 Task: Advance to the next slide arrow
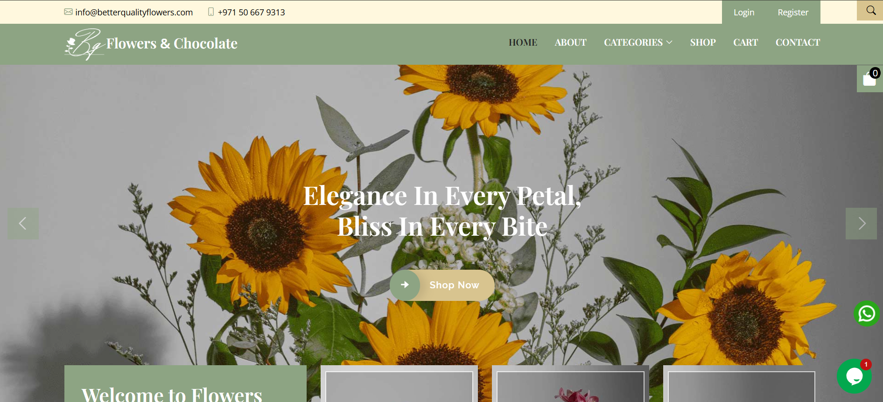pos(861,224)
